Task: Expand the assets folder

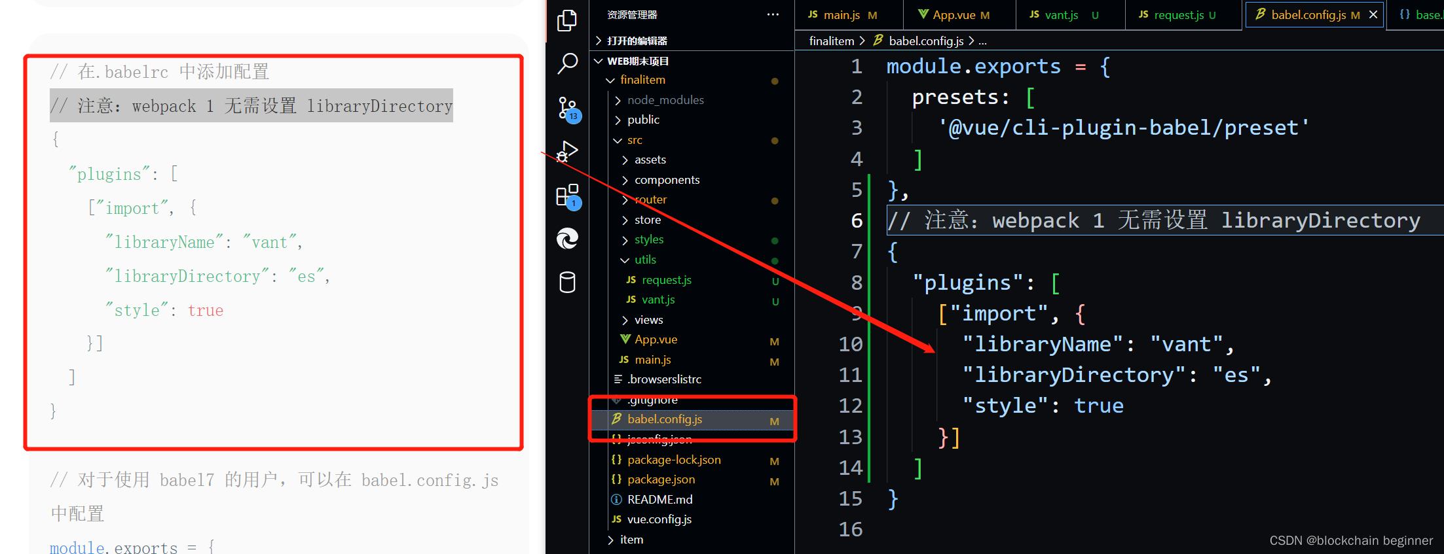Action: click(692, 160)
